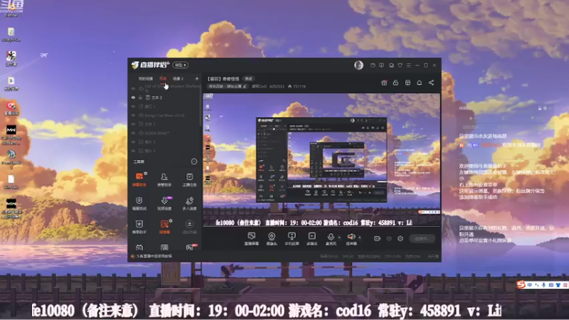The height and width of the screenshot is (320, 569).
Task: Add a 手机投屏 phone screen-cast source
Action: point(292,239)
